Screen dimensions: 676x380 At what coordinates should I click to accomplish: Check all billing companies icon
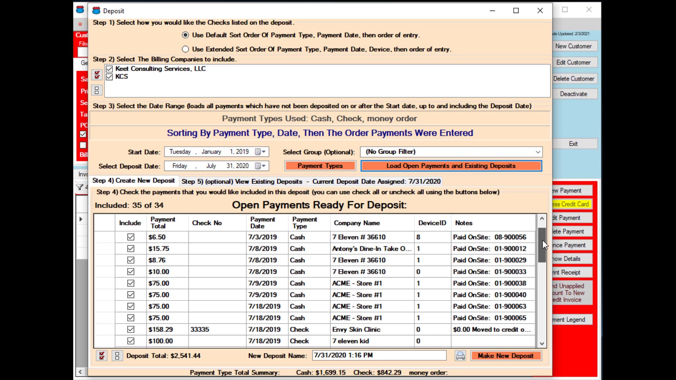point(97,75)
